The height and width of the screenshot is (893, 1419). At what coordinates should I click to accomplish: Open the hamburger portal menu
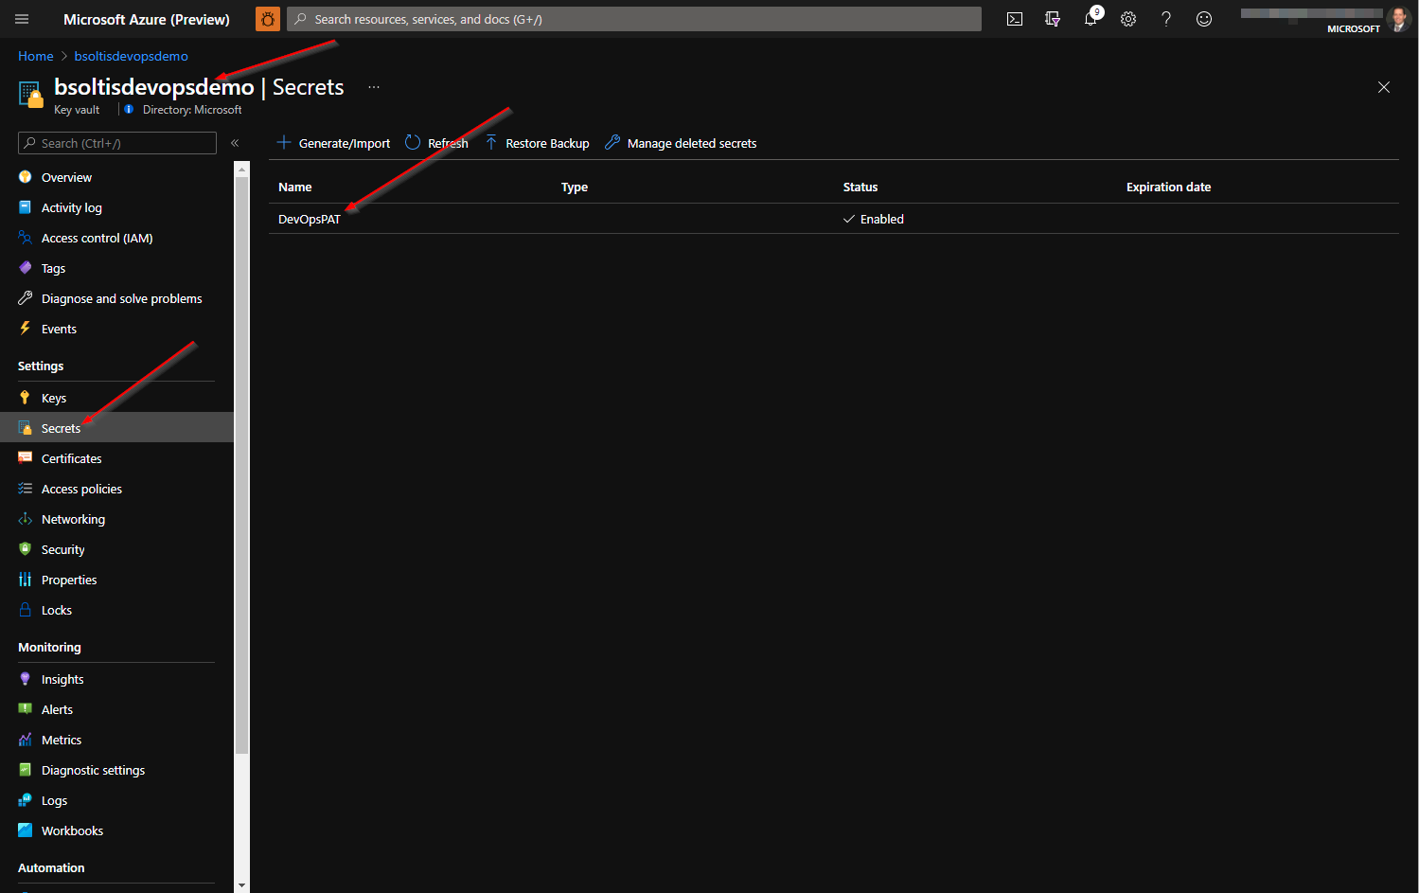click(x=22, y=19)
